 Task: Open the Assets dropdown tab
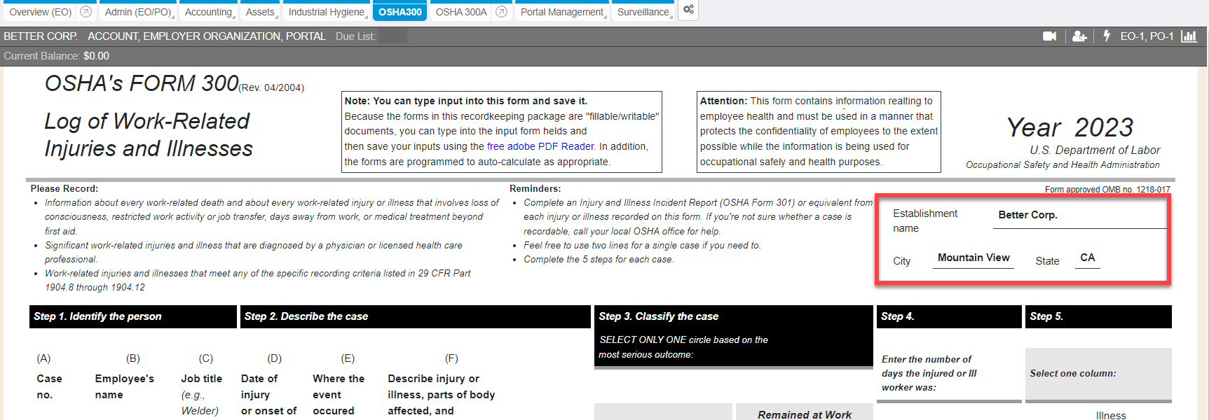tap(261, 12)
